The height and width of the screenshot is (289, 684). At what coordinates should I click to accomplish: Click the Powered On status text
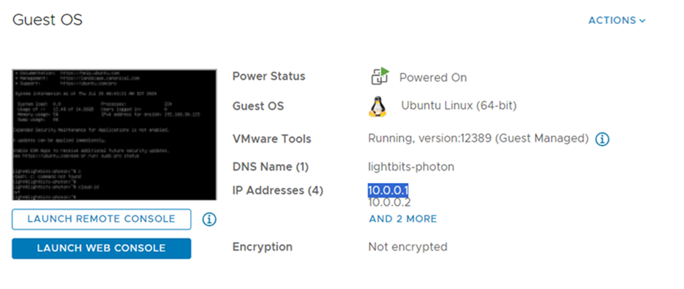click(x=433, y=78)
